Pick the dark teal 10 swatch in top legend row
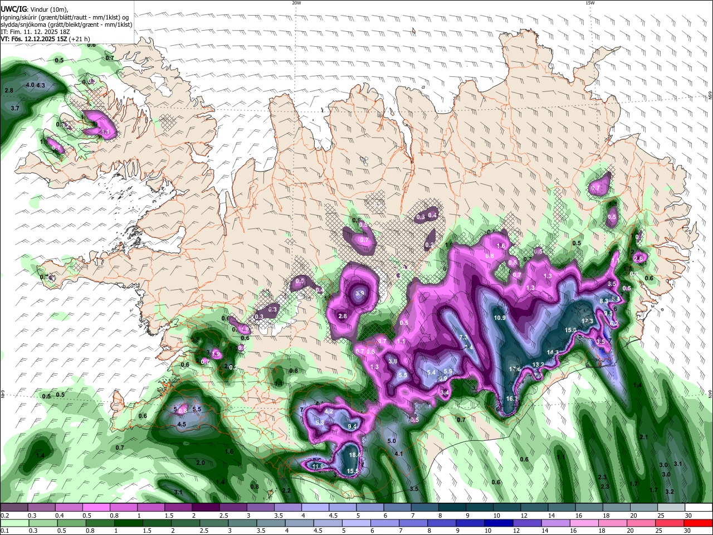Image resolution: width=713 pixels, height=535 pixels. [507, 508]
